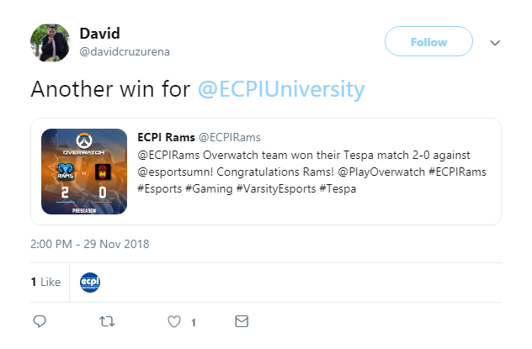
Task: Open the @ECPIUniversity mention link
Action: (281, 89)
